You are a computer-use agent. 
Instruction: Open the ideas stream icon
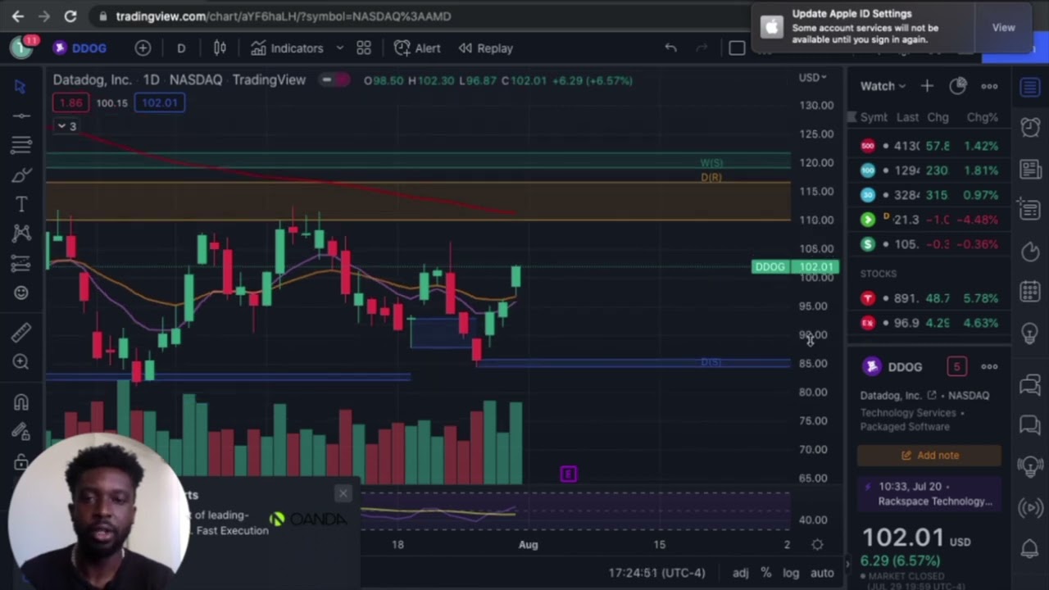pyautogui.click(x=1030, y=465)
